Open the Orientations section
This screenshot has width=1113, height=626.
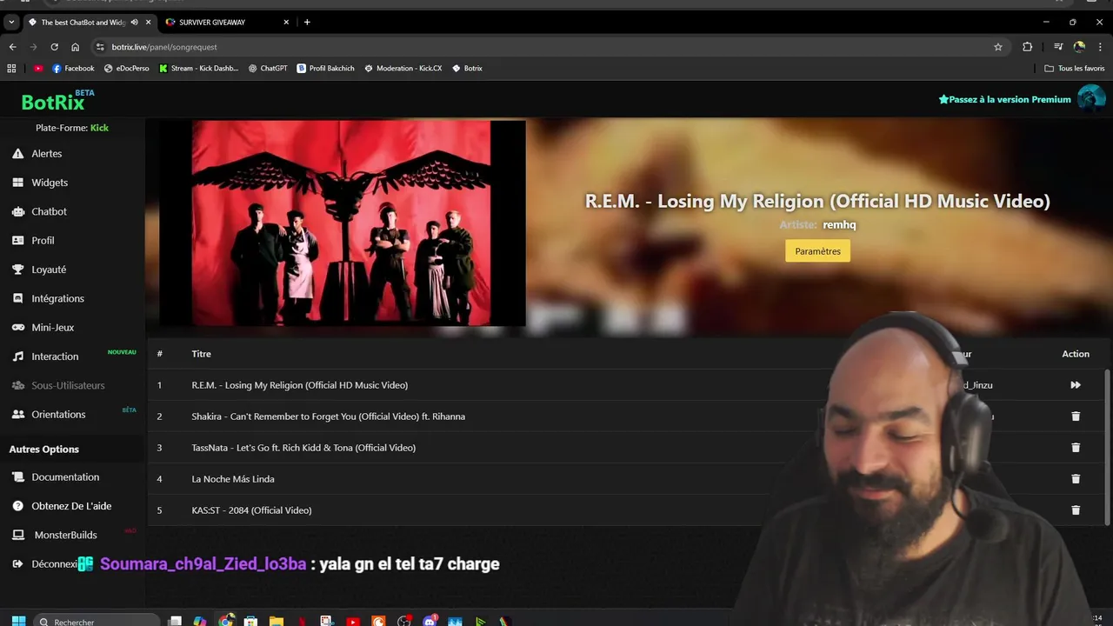[x=58, y=415]
